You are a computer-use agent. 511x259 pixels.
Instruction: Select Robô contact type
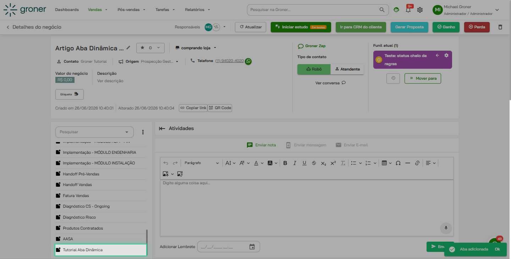point(314,69)
